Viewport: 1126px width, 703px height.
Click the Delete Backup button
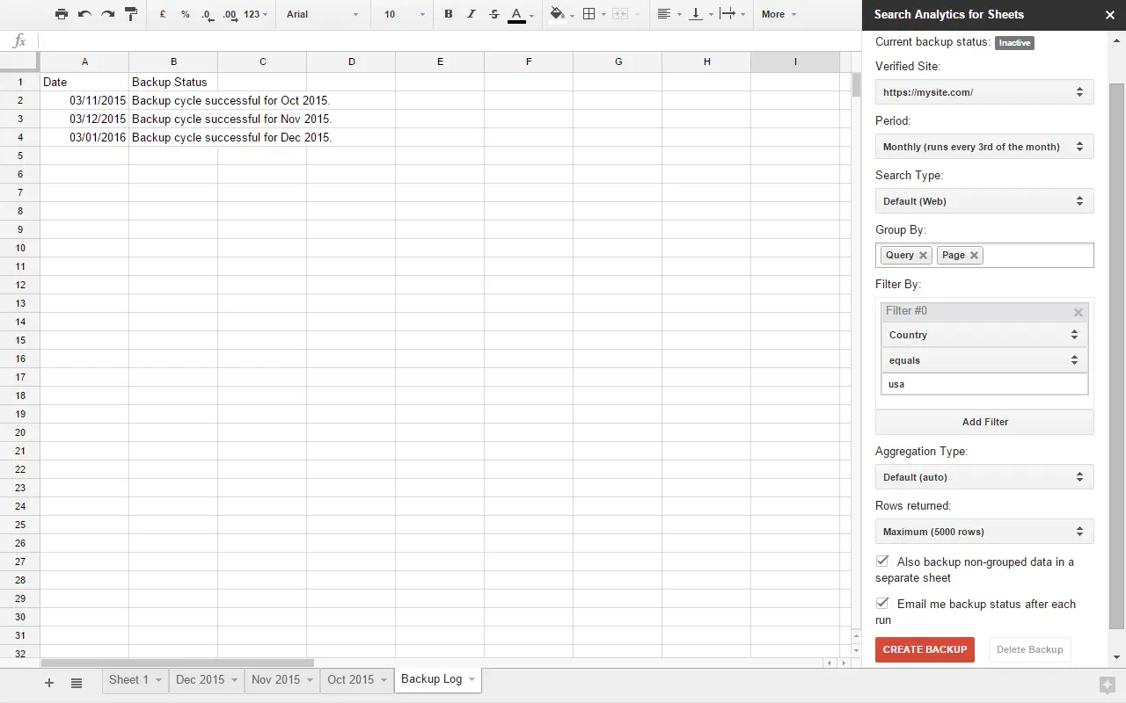point(1029,649)
